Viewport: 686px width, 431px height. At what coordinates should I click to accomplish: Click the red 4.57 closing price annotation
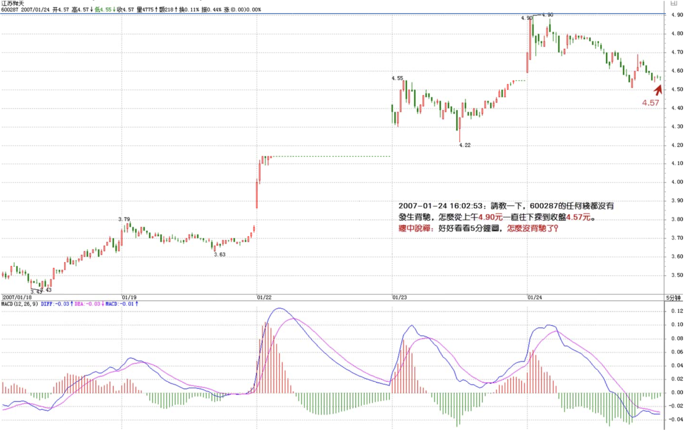[x=651, y=103]
